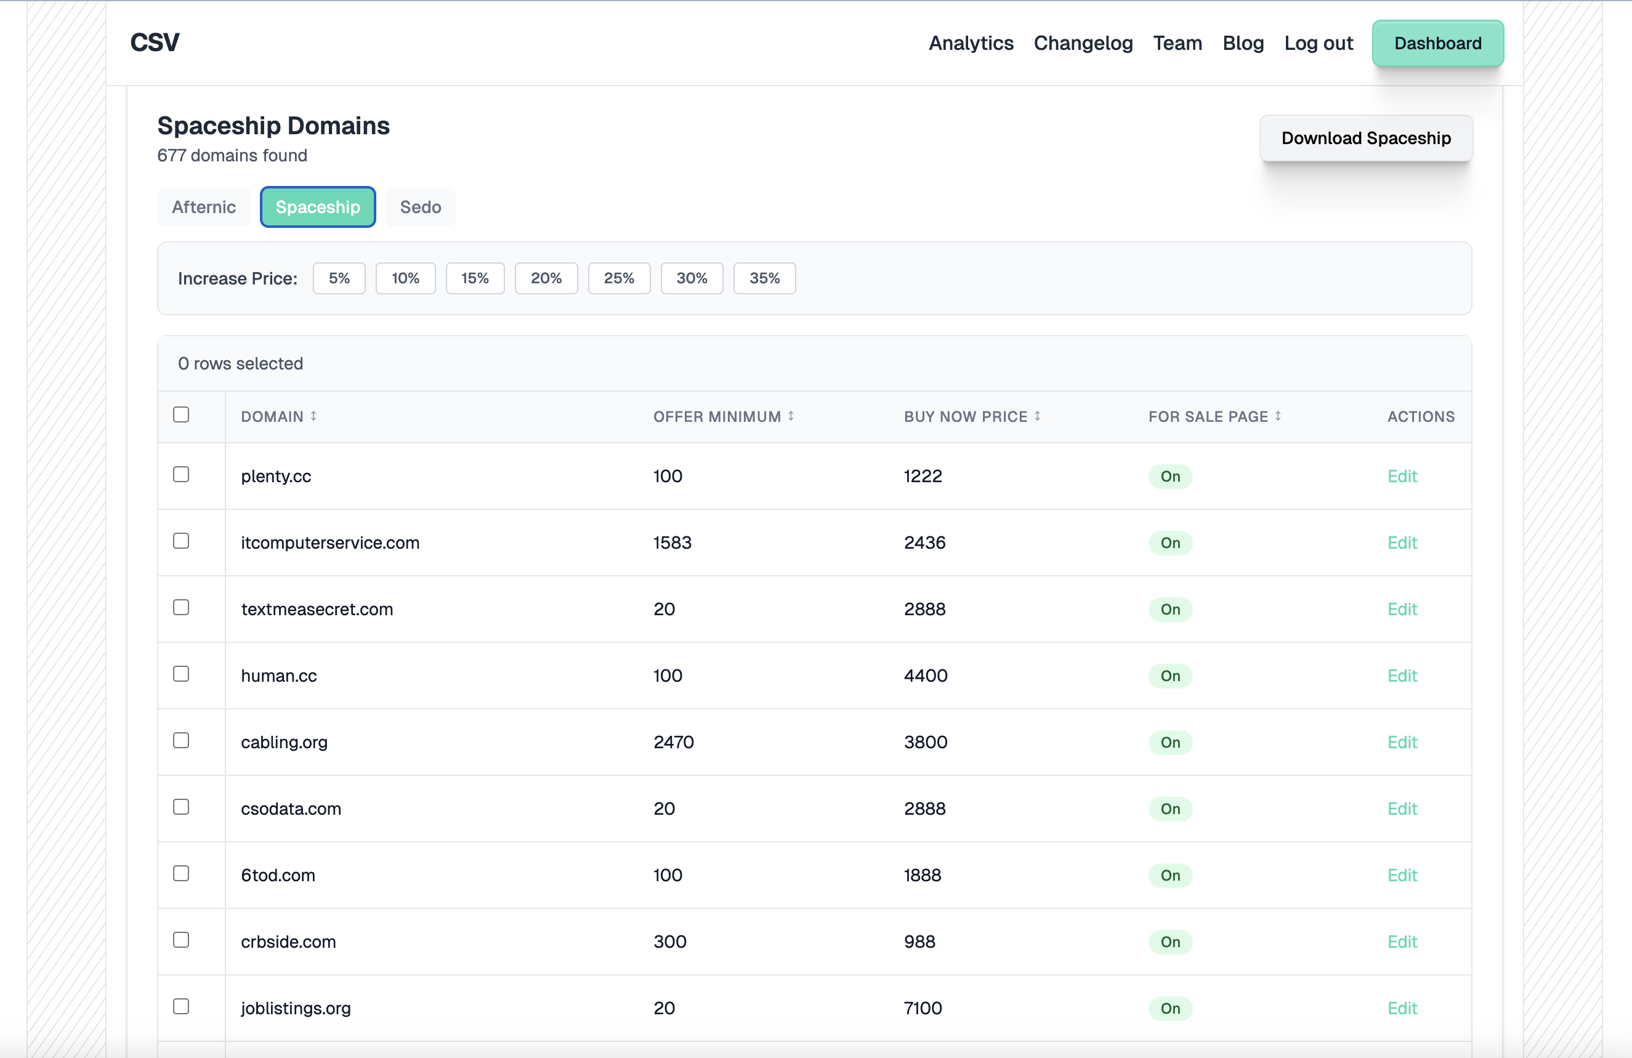This screenshot has width=1632, height=1058.
Task: Select the itcomputerservice.com row checkbox
Action: 181,540
